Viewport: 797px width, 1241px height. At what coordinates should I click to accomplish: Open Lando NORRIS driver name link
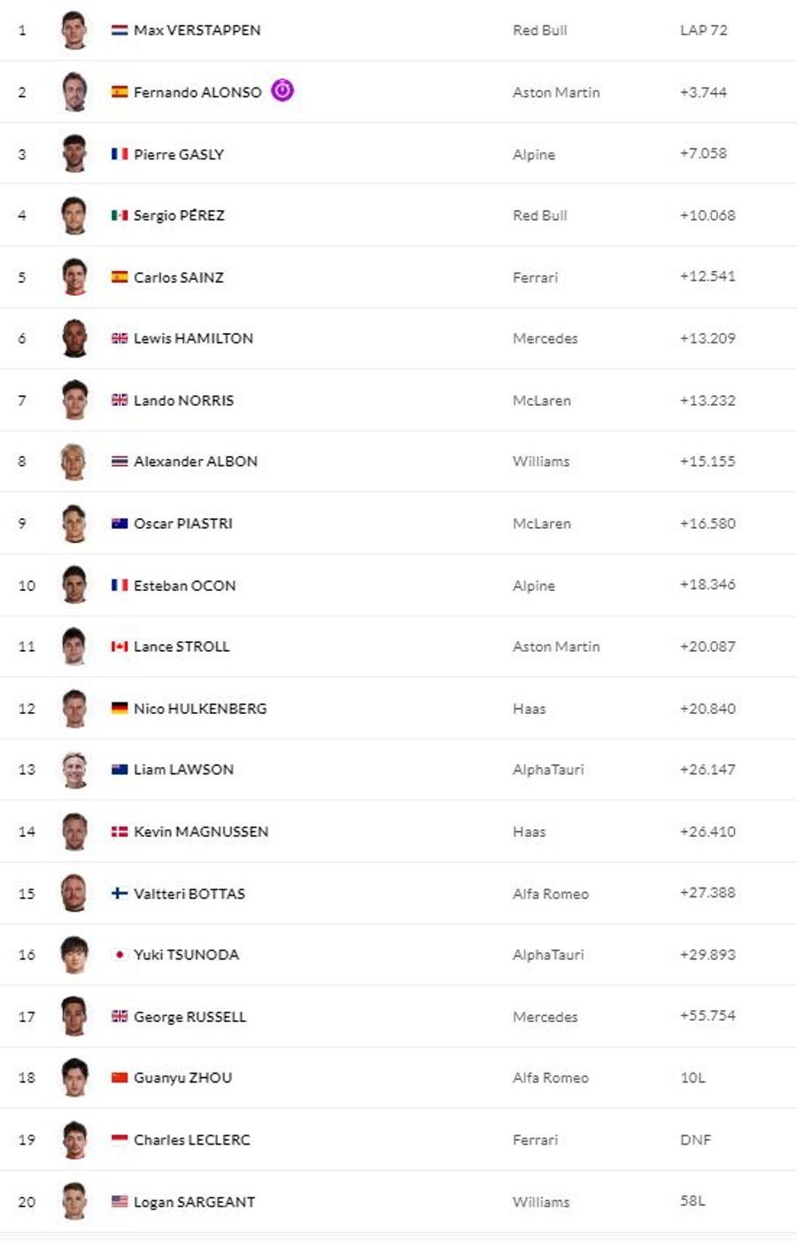[x=183, y=400]
